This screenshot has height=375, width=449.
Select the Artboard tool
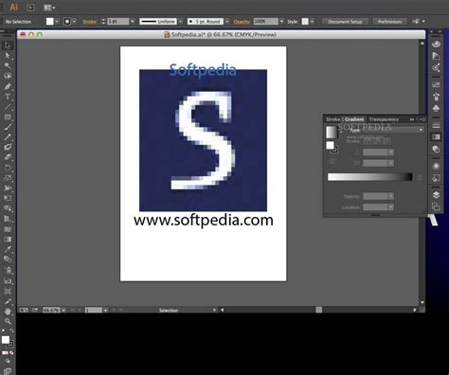[8, 291]
